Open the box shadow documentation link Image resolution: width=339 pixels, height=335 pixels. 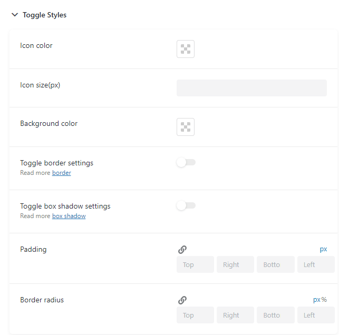(x=69, y=216)
